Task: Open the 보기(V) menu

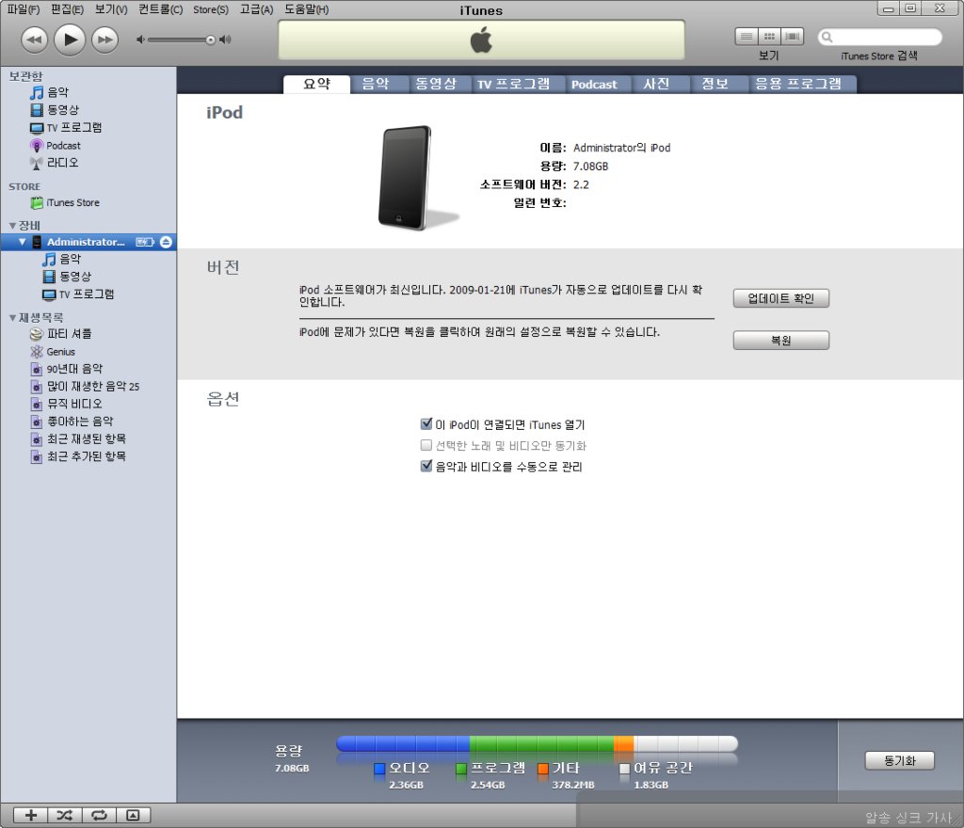Action: point(111,9)
